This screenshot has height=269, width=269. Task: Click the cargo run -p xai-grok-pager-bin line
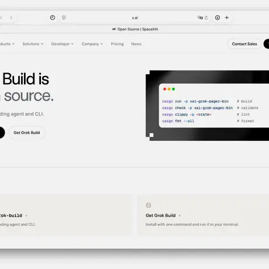(195, 101)
